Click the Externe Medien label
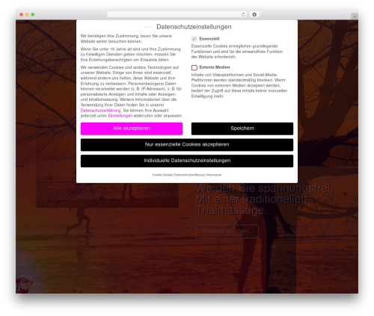 click(215, 67)
